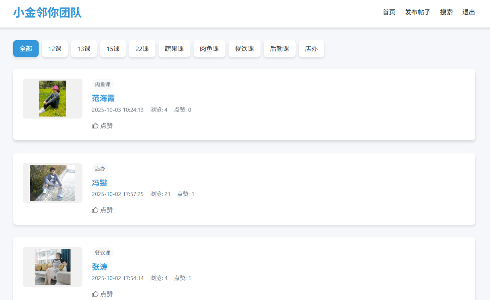This screenshot has width=490, height=300.
Task: Like 冯键's post with thumbs-up icon
Action: (95, 210)
